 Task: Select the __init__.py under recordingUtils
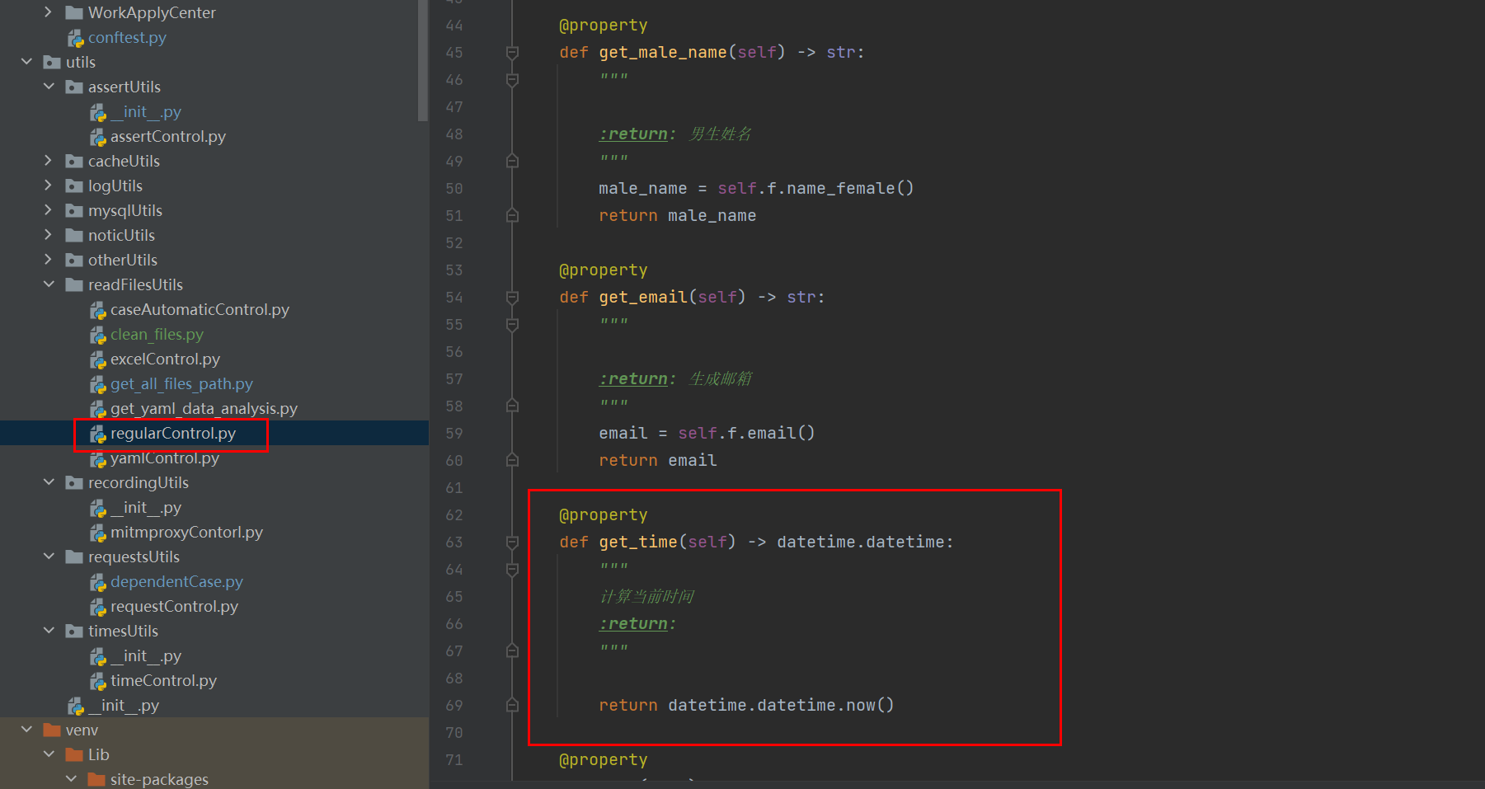point(146,508)
